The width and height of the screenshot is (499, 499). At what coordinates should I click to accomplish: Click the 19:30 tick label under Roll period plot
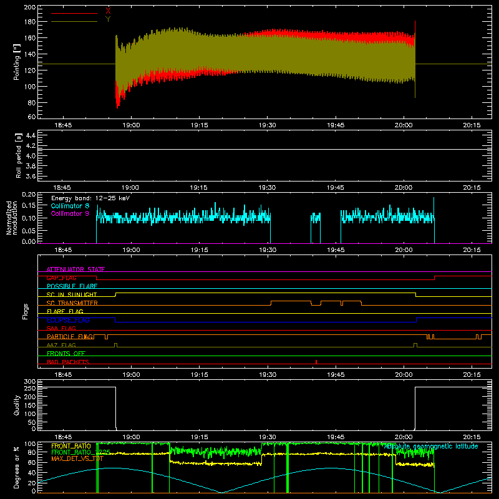point(267,188)
